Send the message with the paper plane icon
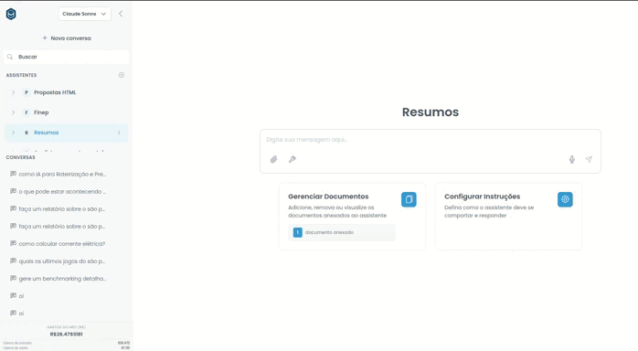Screen dimensions: 638x351 (x=589, y=159)
